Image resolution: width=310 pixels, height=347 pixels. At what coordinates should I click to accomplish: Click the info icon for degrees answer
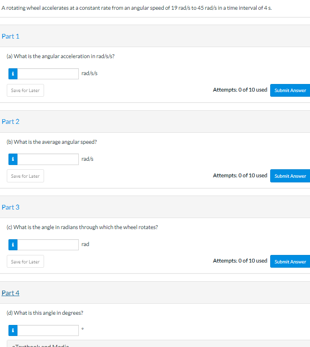click(x=13, y=330)
